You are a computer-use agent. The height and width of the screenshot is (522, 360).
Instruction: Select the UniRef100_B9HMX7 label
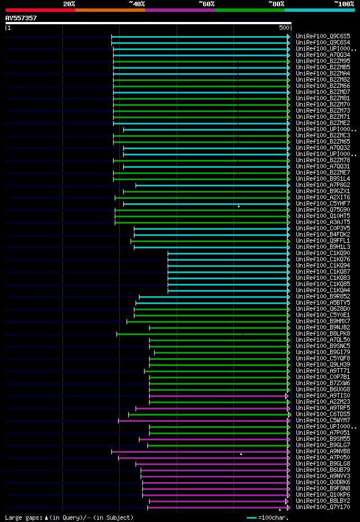click(323, 322)
